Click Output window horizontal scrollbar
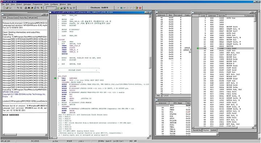The width and height of the screenshot is (261, 143). pyautogui.click(x=24, y=135)
